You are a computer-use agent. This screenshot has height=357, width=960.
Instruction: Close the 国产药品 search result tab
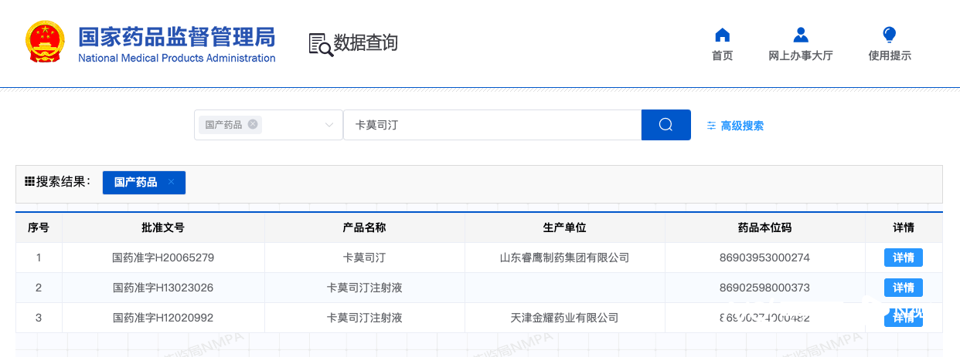[x=172, y=182]
